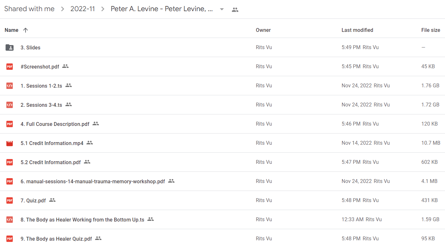The height and width of the screenshot is (247, 445).
Task: Click the PDF icon beside #Screenshot.pdf
Action: click(10, 67)
